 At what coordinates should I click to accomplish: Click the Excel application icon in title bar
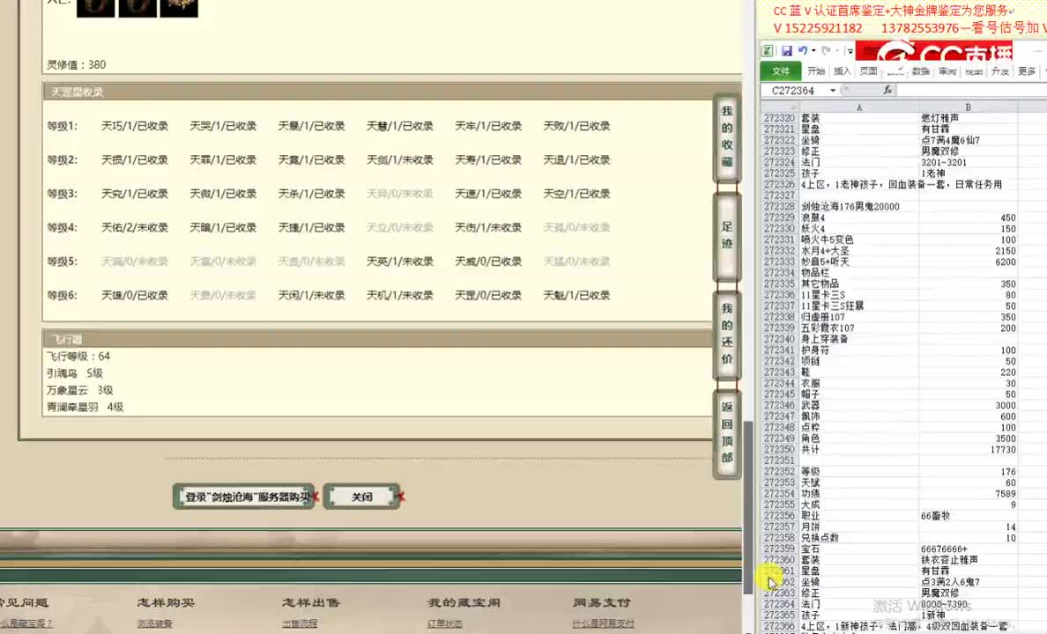768,51
